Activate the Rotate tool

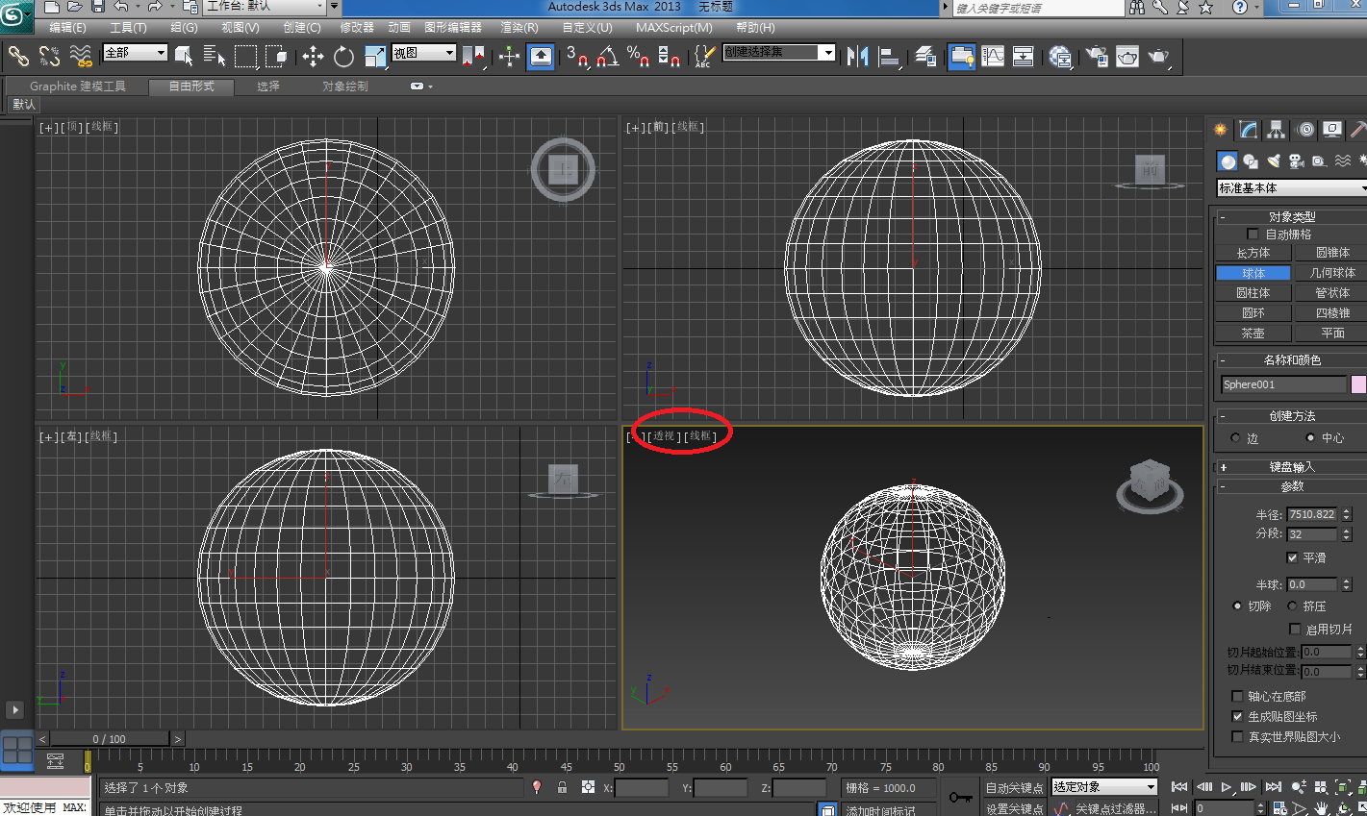(343, 57)
